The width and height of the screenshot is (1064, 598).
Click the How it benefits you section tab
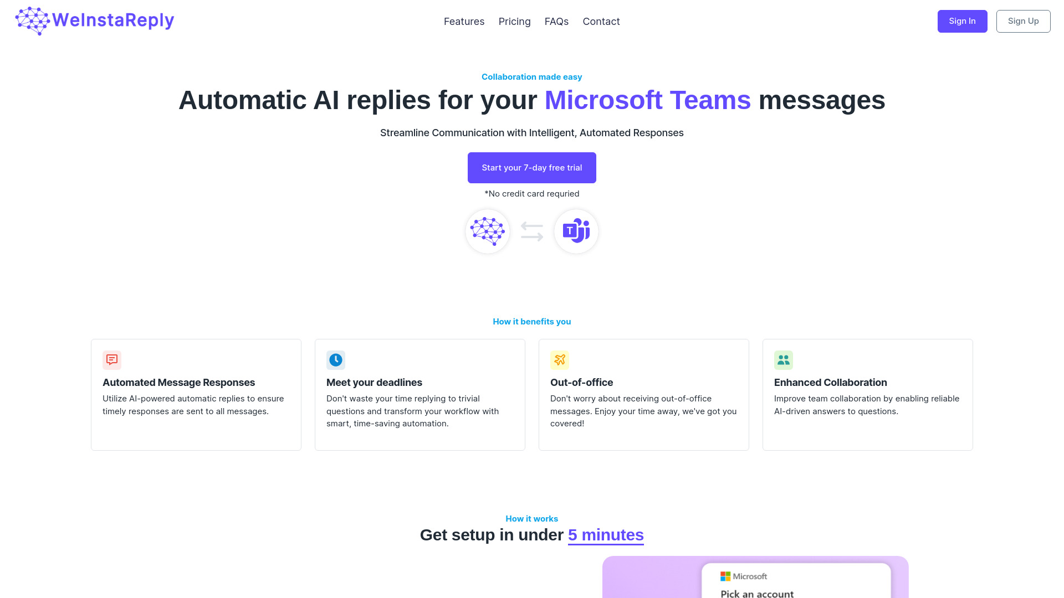pos(532,321)
